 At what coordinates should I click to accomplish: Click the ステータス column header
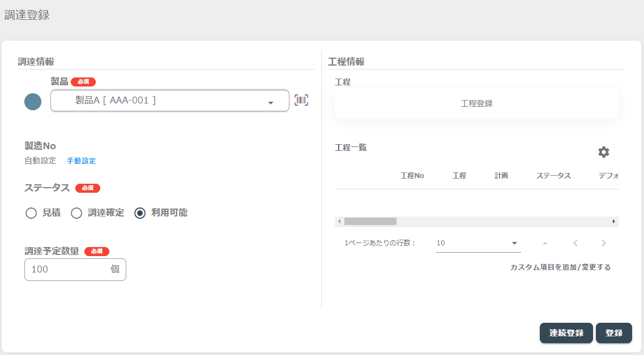pyautogui.click(x=553, y=175)
